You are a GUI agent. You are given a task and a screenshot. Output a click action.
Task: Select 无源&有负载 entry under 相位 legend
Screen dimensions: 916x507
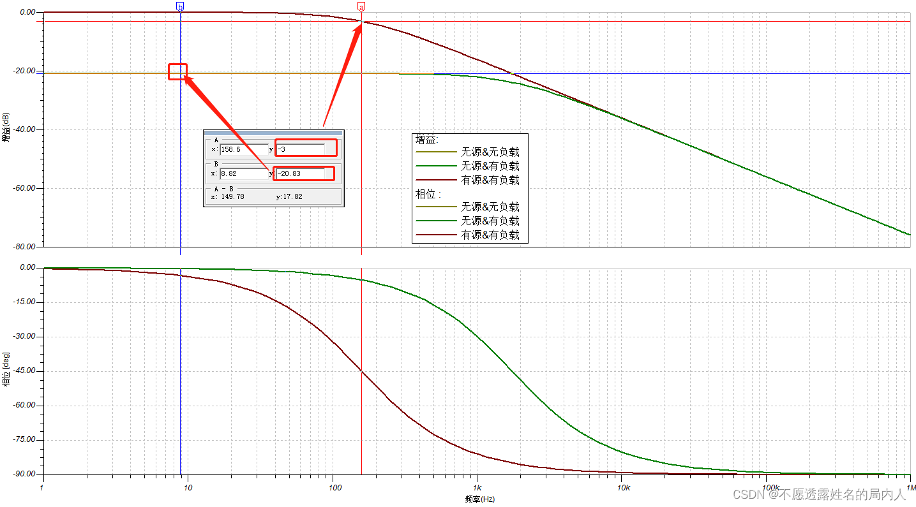[x=490, y=221]
